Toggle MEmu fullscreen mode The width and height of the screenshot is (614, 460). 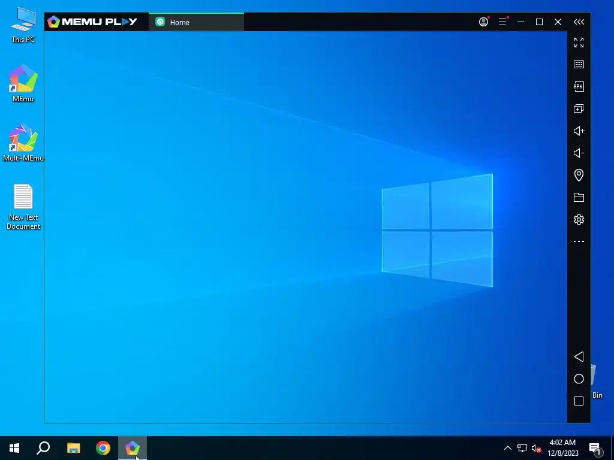pyautogui.click(x=579, y=43)
